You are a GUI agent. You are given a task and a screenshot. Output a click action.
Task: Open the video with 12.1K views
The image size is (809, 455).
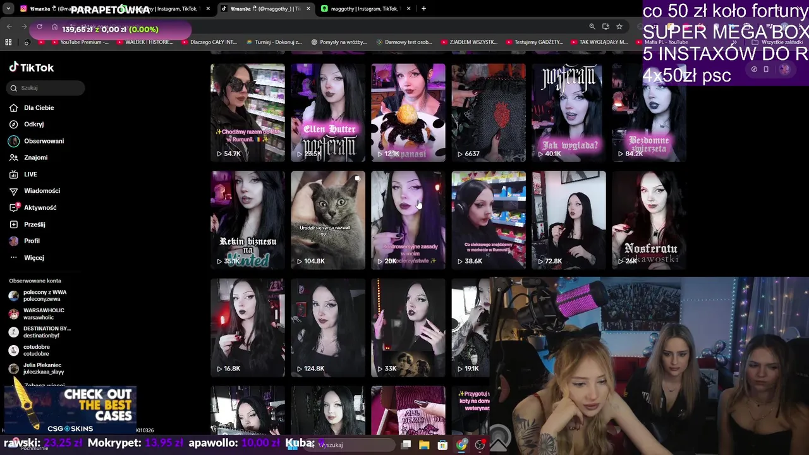click(408, 112)
